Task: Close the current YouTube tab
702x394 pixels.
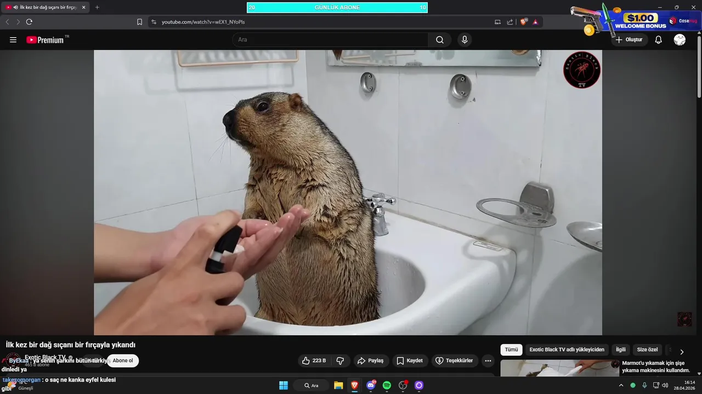Action: coord(83,7)
